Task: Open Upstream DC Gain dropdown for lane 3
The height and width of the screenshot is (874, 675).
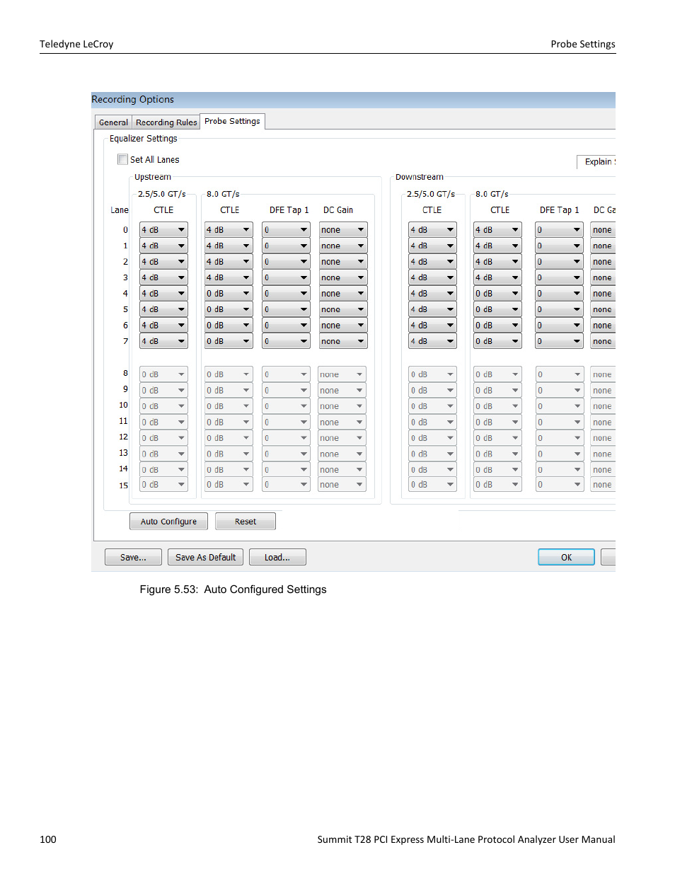Action: 343,277
